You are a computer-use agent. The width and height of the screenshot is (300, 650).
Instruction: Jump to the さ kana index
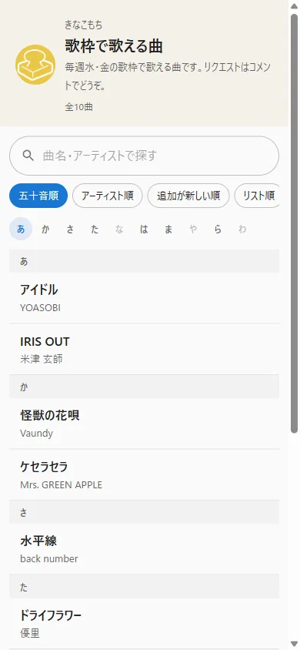70,230
